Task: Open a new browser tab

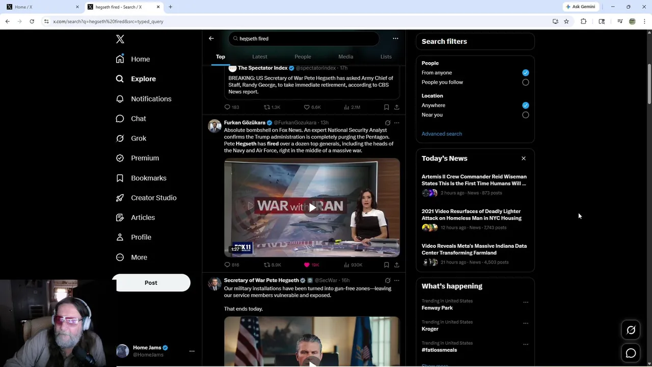Action: coord(170,7)
